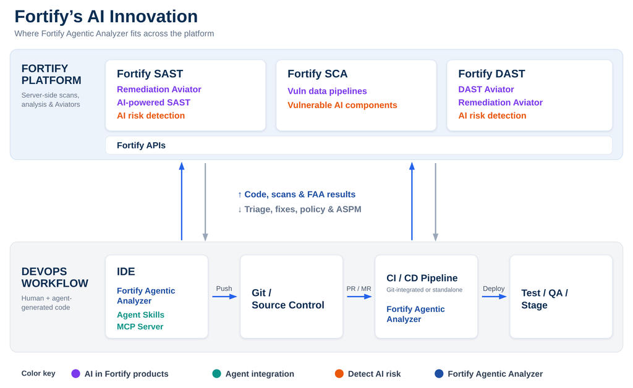The image size is (633, 388).
Task: Click 'AI risk detection' under Fortify SAST
Action: [151, 116]
